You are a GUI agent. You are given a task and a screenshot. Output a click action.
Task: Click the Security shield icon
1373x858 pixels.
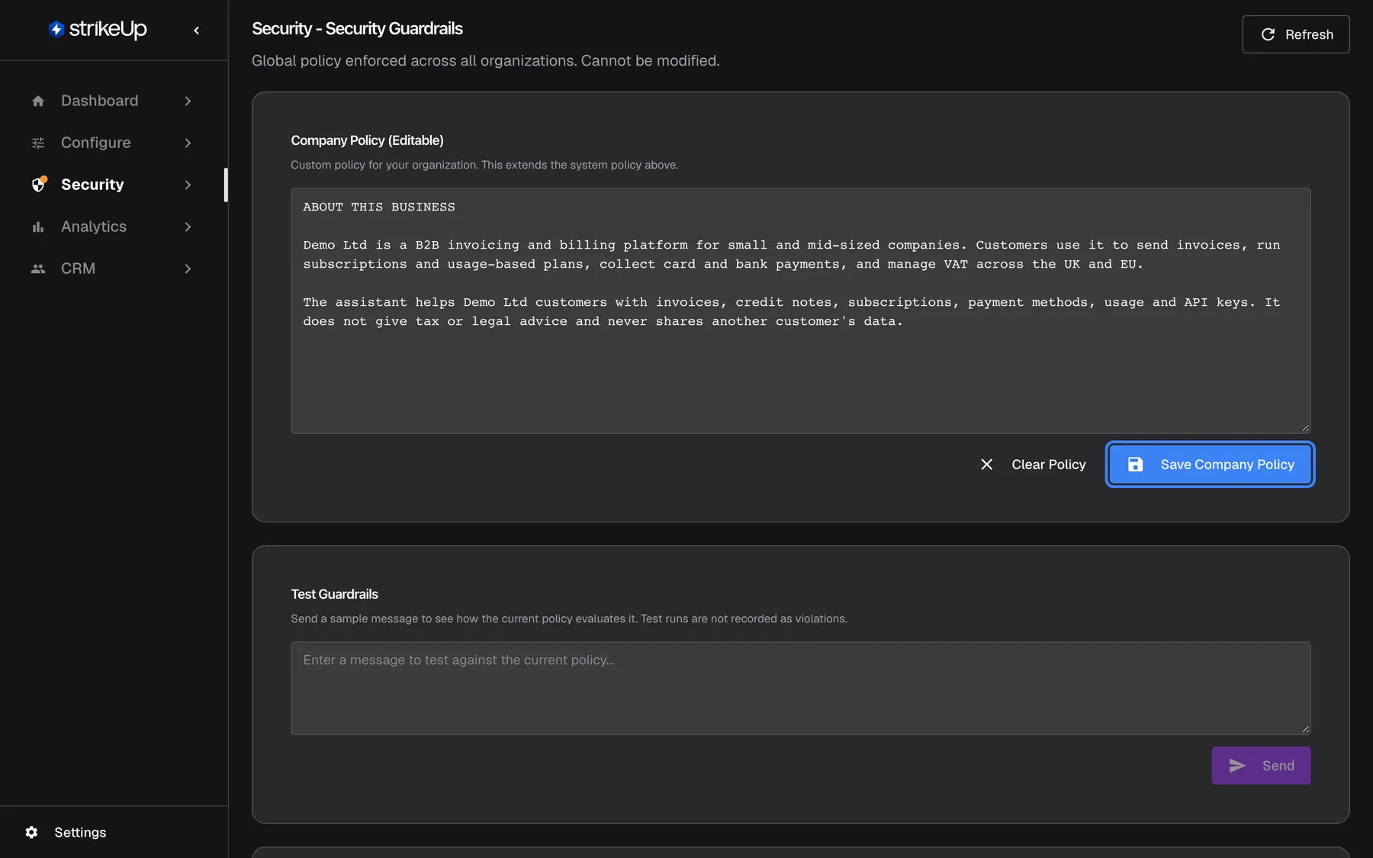pyautogui.click(x=39, y=184)
